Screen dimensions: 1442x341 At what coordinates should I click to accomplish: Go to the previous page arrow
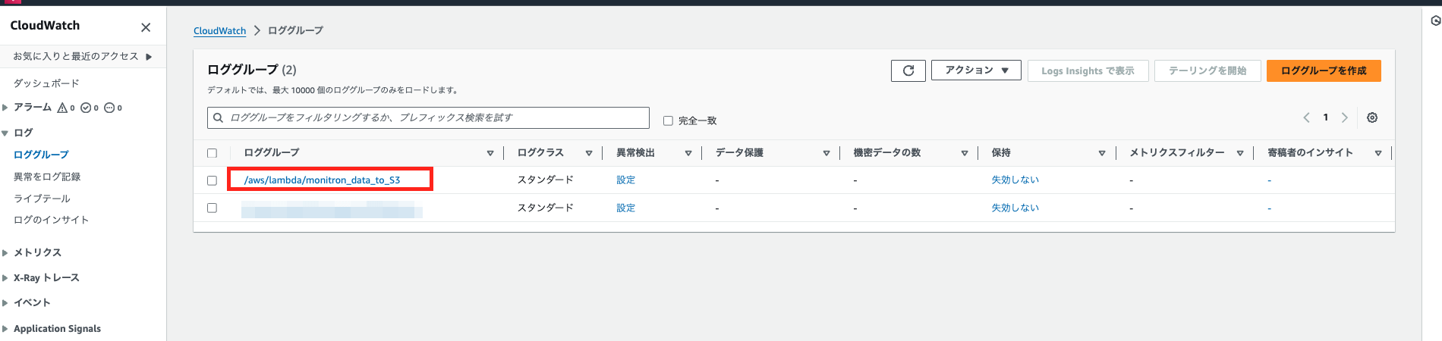1306,117
